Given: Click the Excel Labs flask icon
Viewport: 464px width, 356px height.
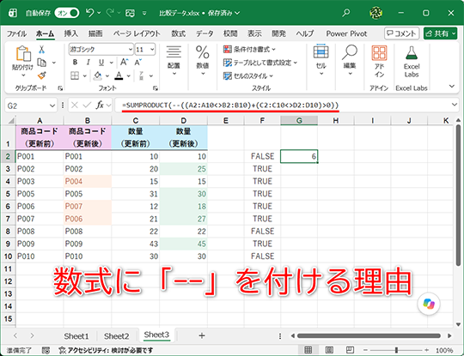Looking at the screenshot, I should tap(412, 53).
